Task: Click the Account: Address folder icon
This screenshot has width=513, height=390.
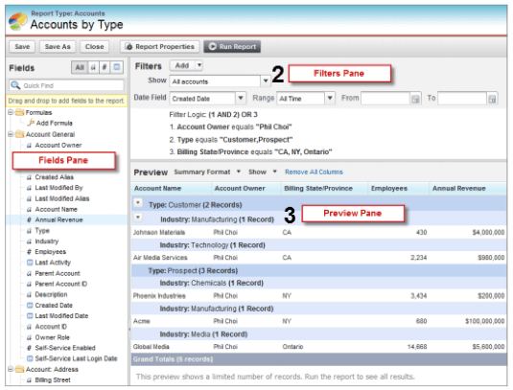Action: (x=19, y=369)
